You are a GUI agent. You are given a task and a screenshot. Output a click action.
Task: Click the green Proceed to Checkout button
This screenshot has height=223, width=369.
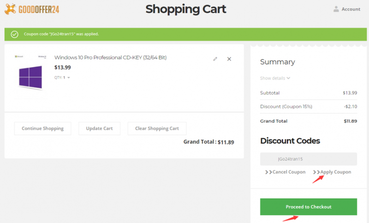point(308,206)
